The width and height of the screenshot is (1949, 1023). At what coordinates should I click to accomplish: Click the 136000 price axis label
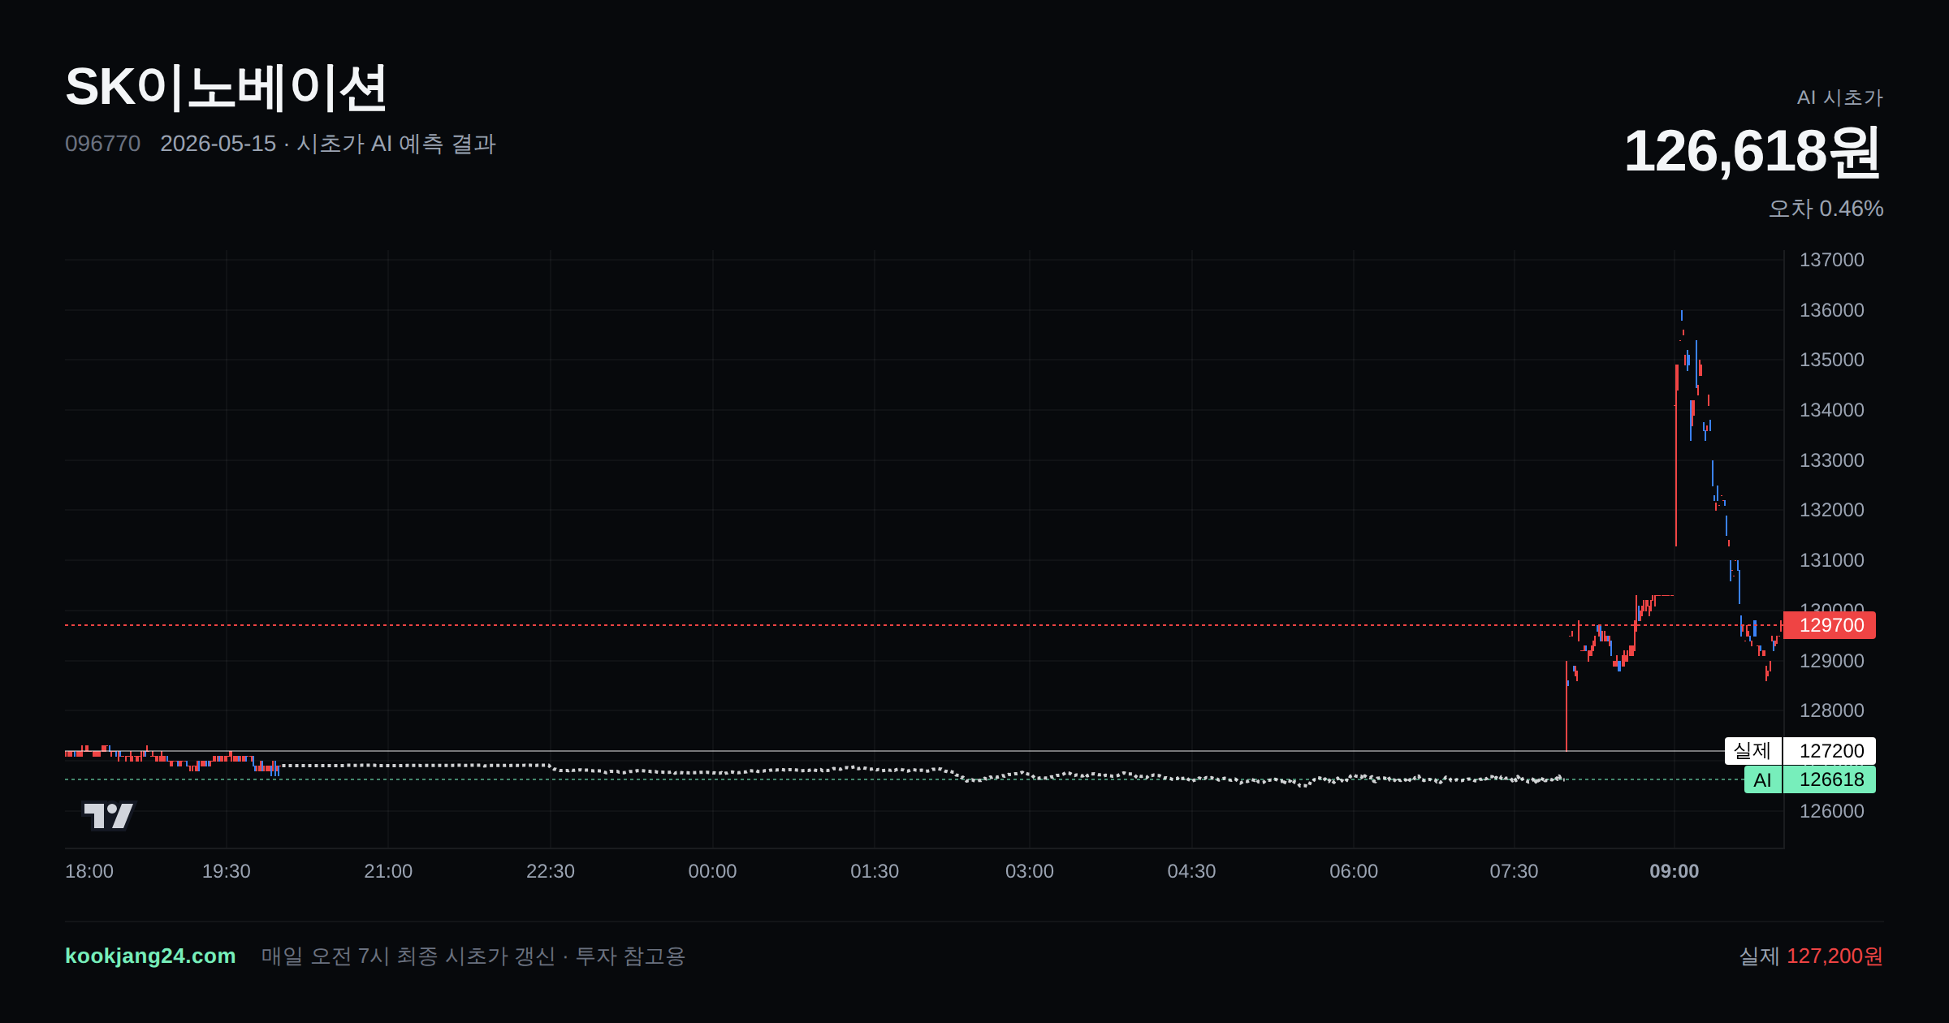tap(1831, 310)
